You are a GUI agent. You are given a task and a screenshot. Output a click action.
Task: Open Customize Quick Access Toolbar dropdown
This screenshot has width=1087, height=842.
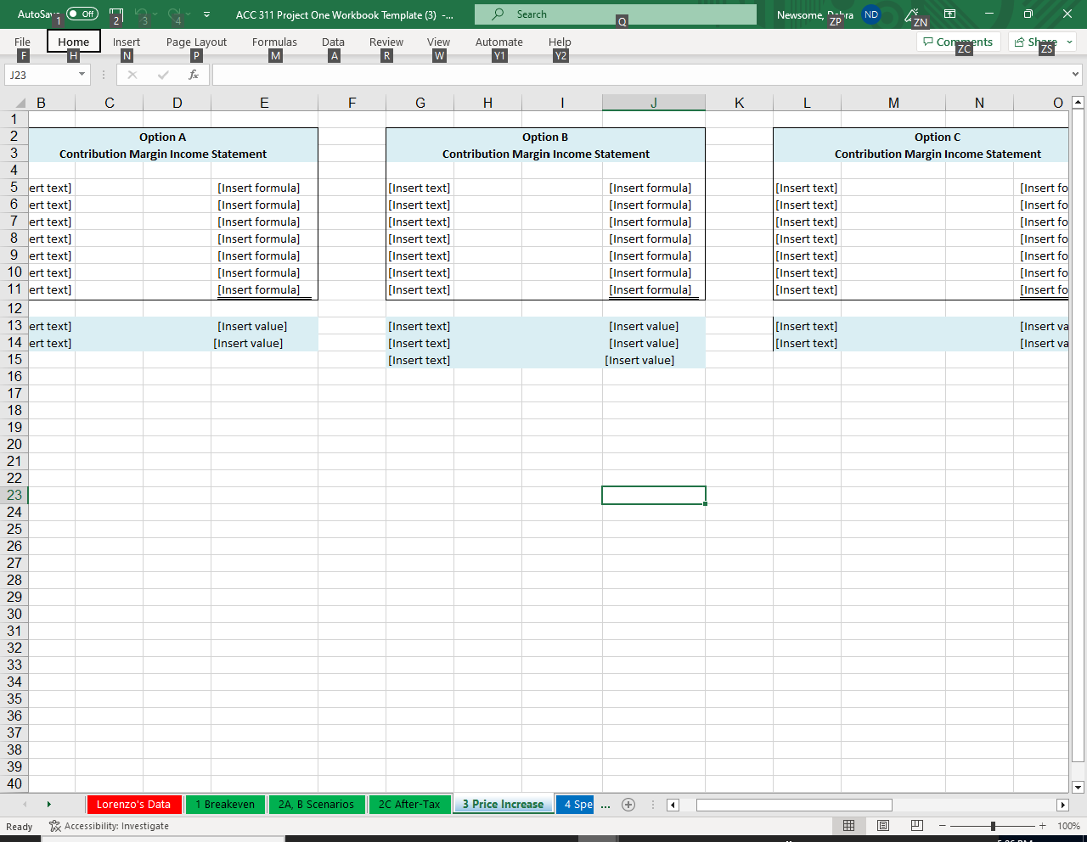click(x=206, y=14)
